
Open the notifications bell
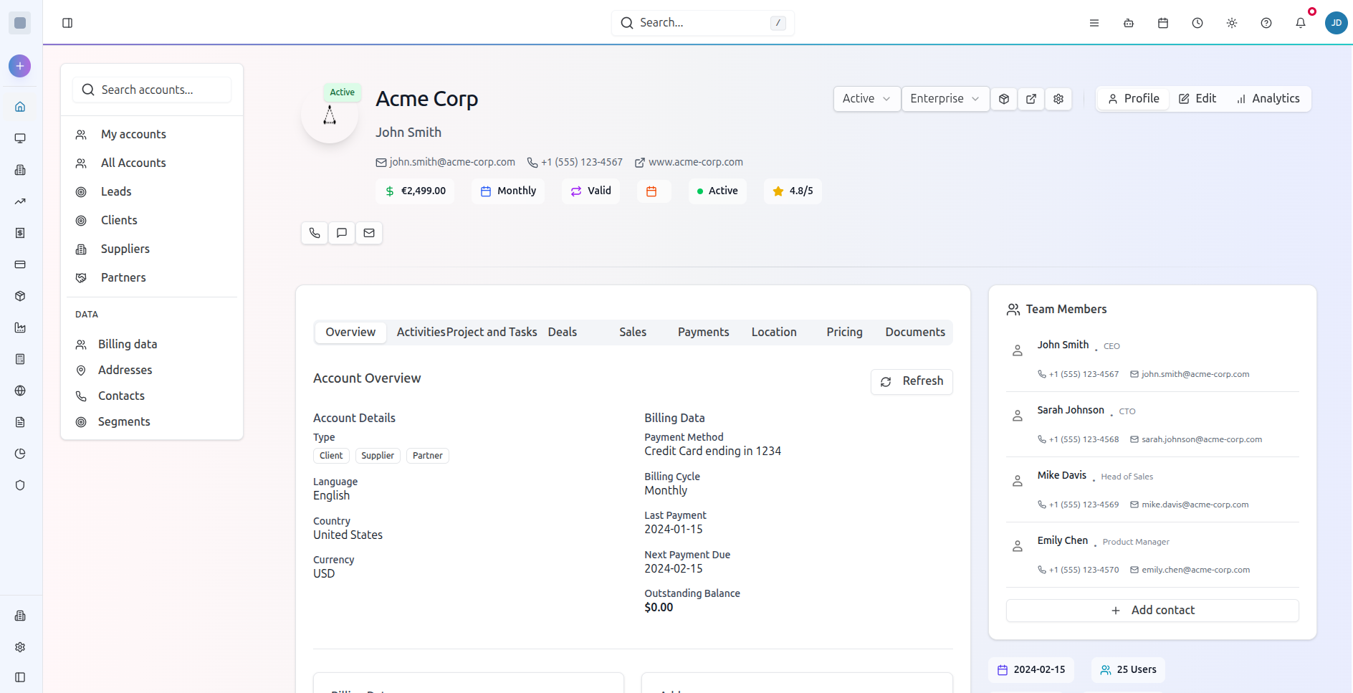1300,22
